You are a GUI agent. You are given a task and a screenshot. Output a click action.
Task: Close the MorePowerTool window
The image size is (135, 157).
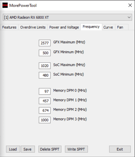coord(130,5)
